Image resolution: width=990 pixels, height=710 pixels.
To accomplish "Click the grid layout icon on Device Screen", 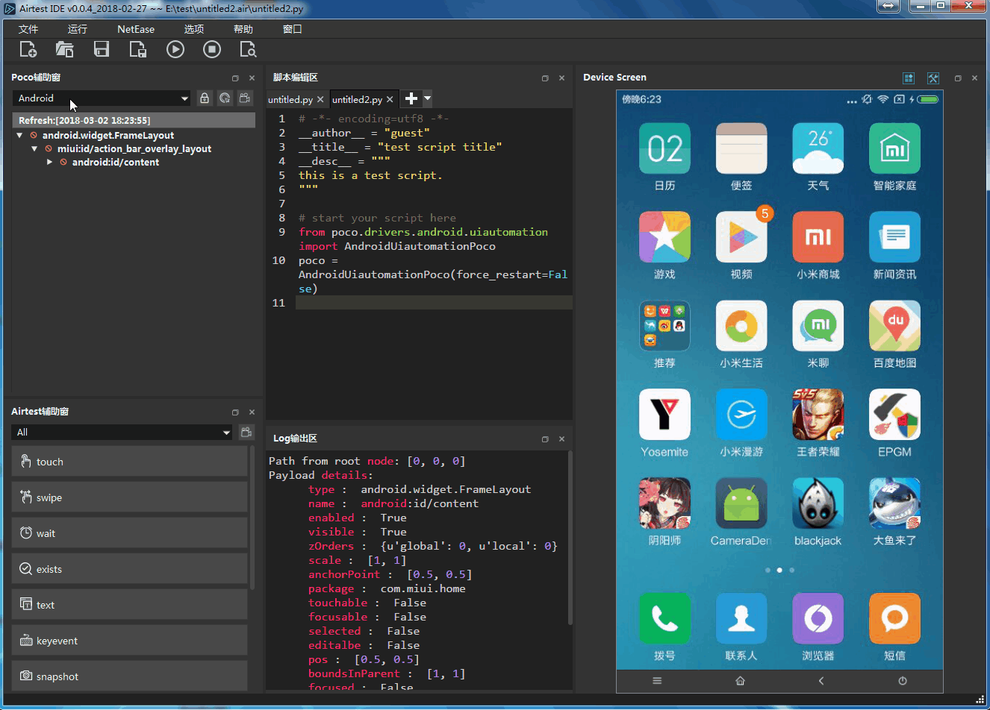I will coord(909,78).
